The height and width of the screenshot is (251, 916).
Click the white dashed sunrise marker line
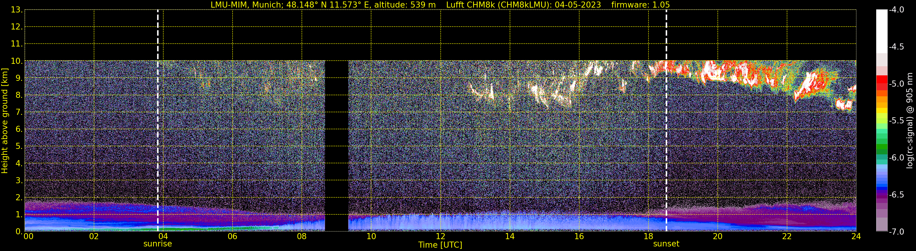(157, 120)
